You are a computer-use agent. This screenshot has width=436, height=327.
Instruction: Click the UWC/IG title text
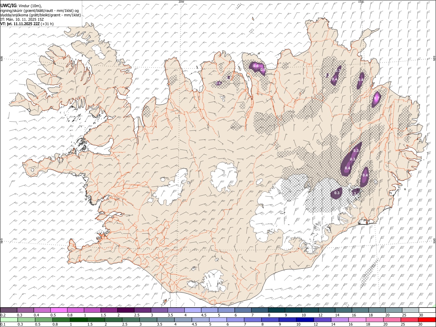point(8,5)
